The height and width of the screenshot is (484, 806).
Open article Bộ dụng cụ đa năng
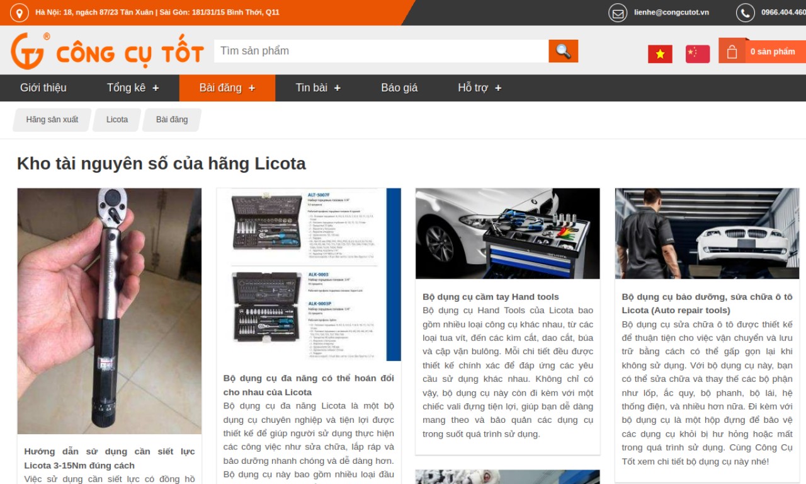309,385
